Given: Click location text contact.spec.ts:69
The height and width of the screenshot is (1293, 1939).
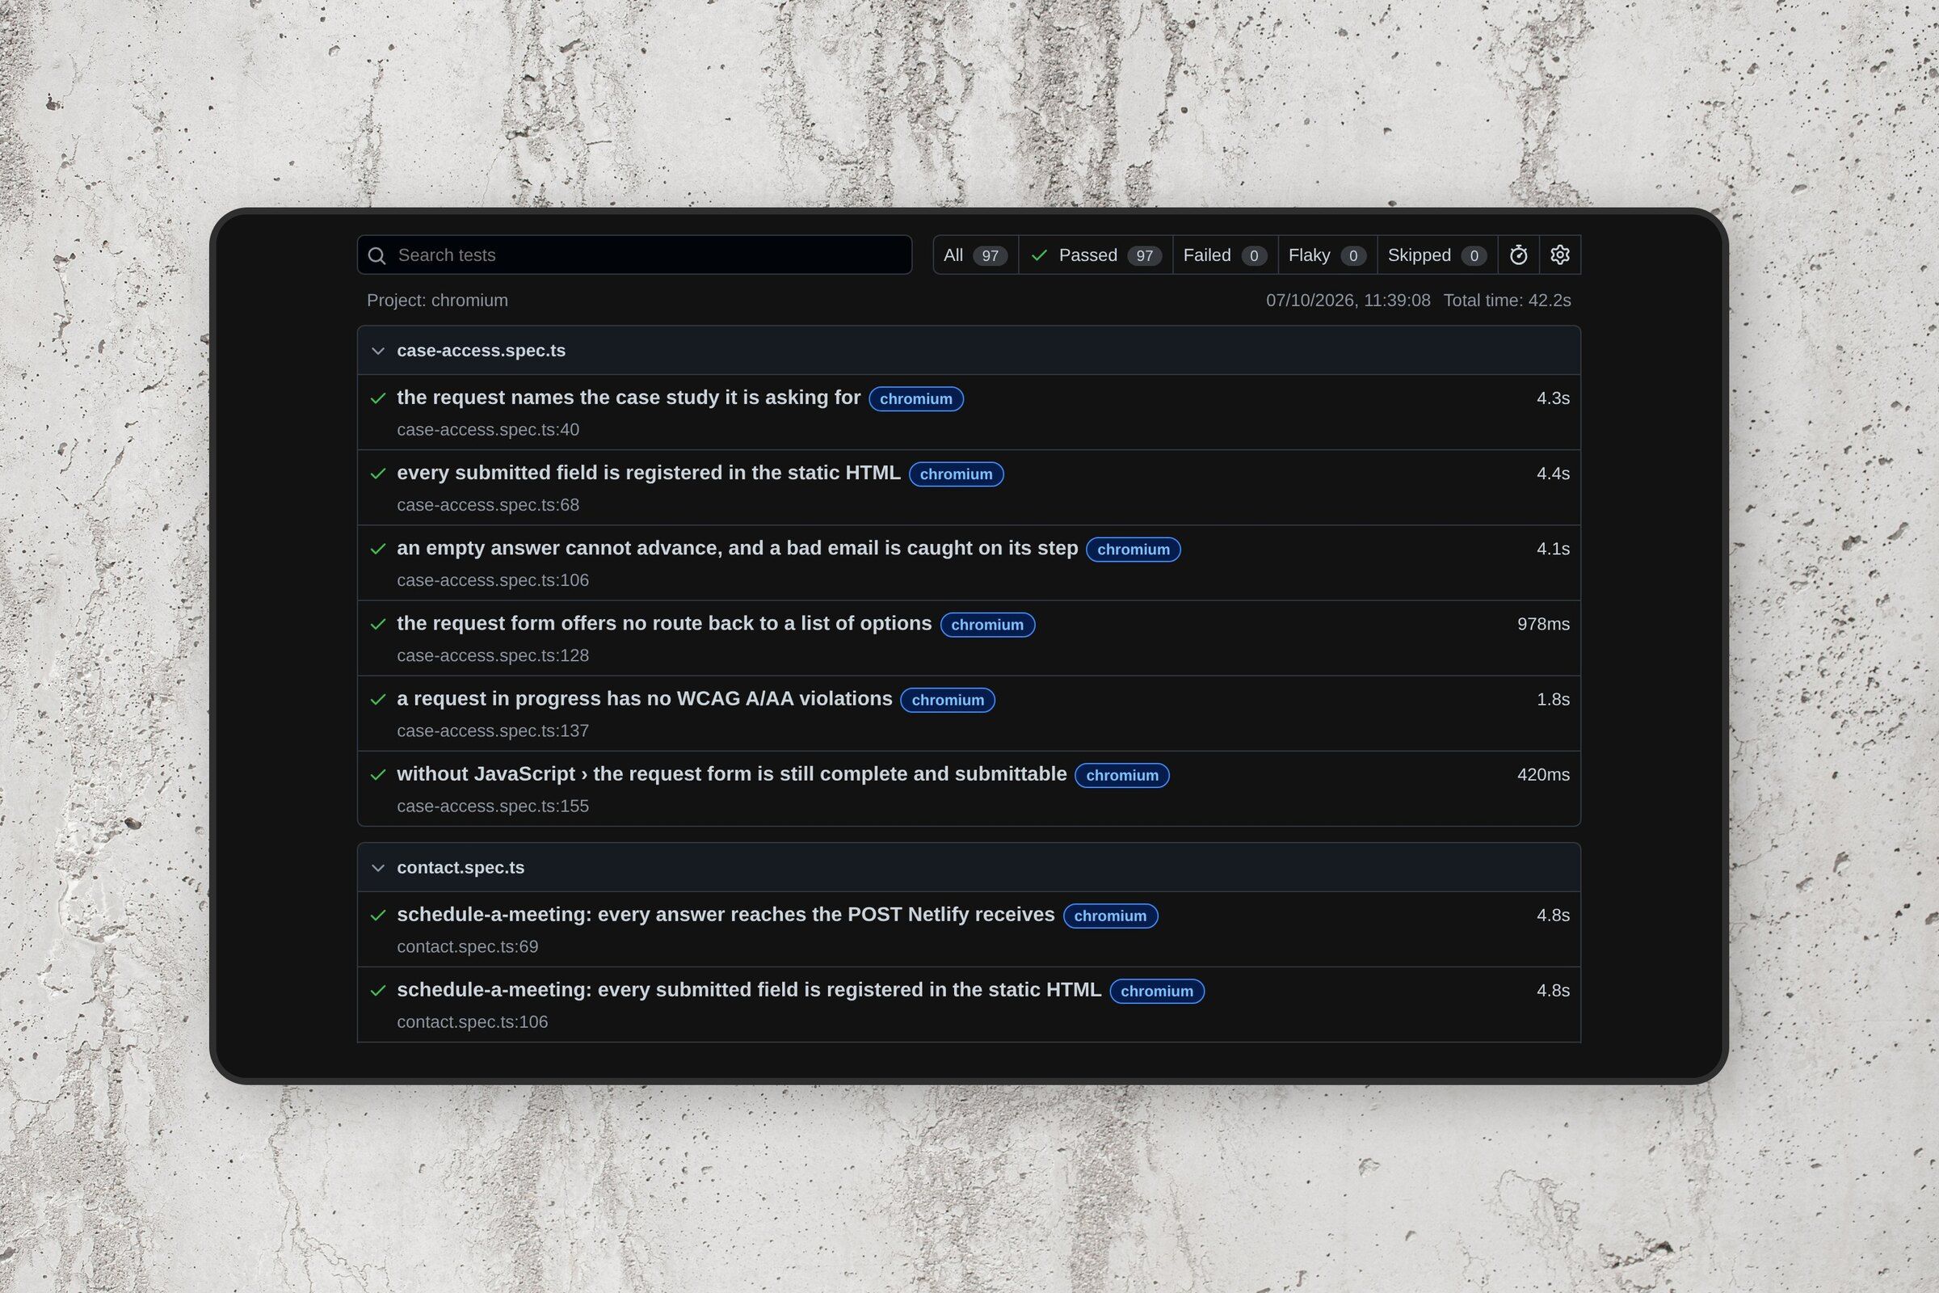Looking at the screenshot, I should 468,946.
